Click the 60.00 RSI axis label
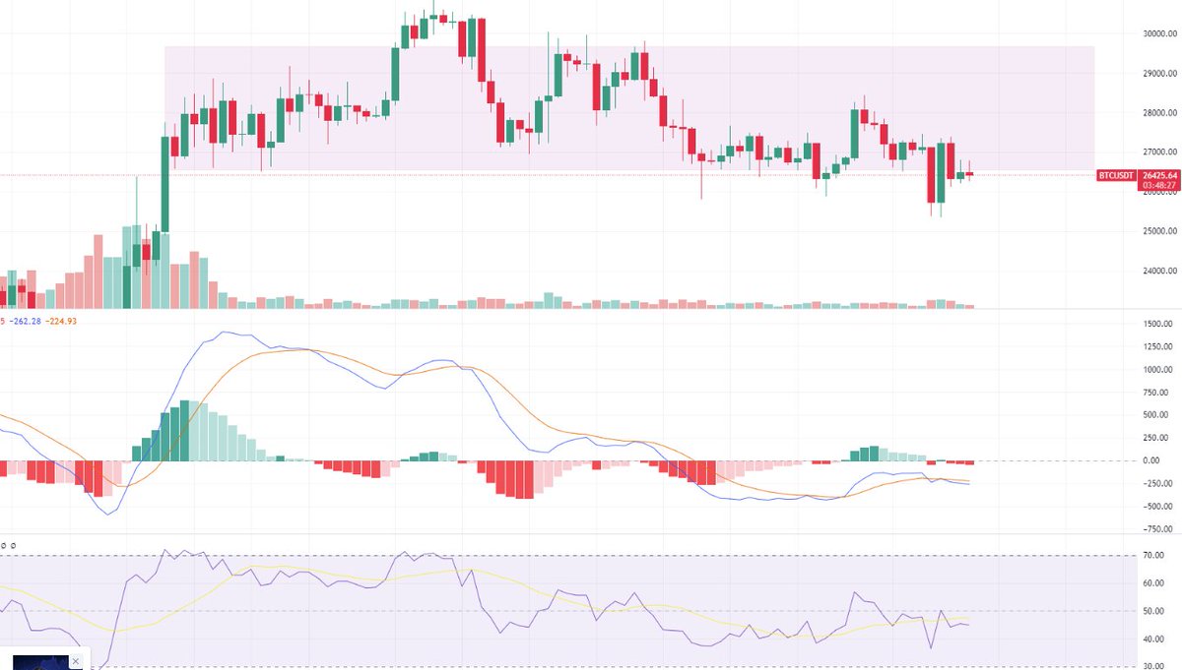1182x670 pixels. pos(1154,583)
